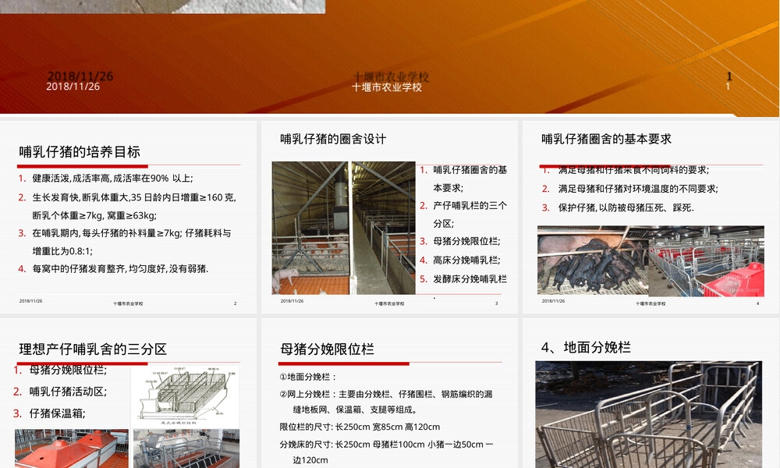Click the list item 高床分娩哺乳栏;
This screenshot has height=468, width=780.
pos(466,260)
